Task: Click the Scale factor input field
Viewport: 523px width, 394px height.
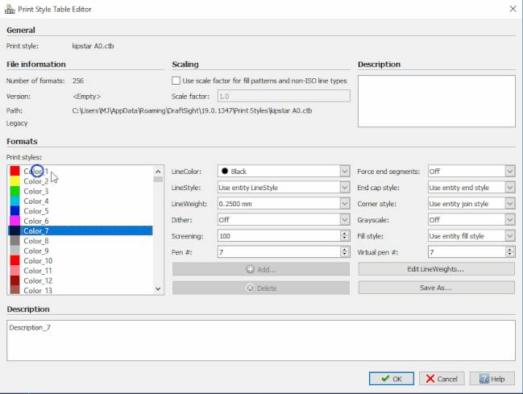Action: [284, 97]
